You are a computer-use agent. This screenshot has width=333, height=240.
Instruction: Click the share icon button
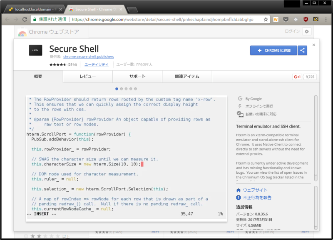click(303, 50)
